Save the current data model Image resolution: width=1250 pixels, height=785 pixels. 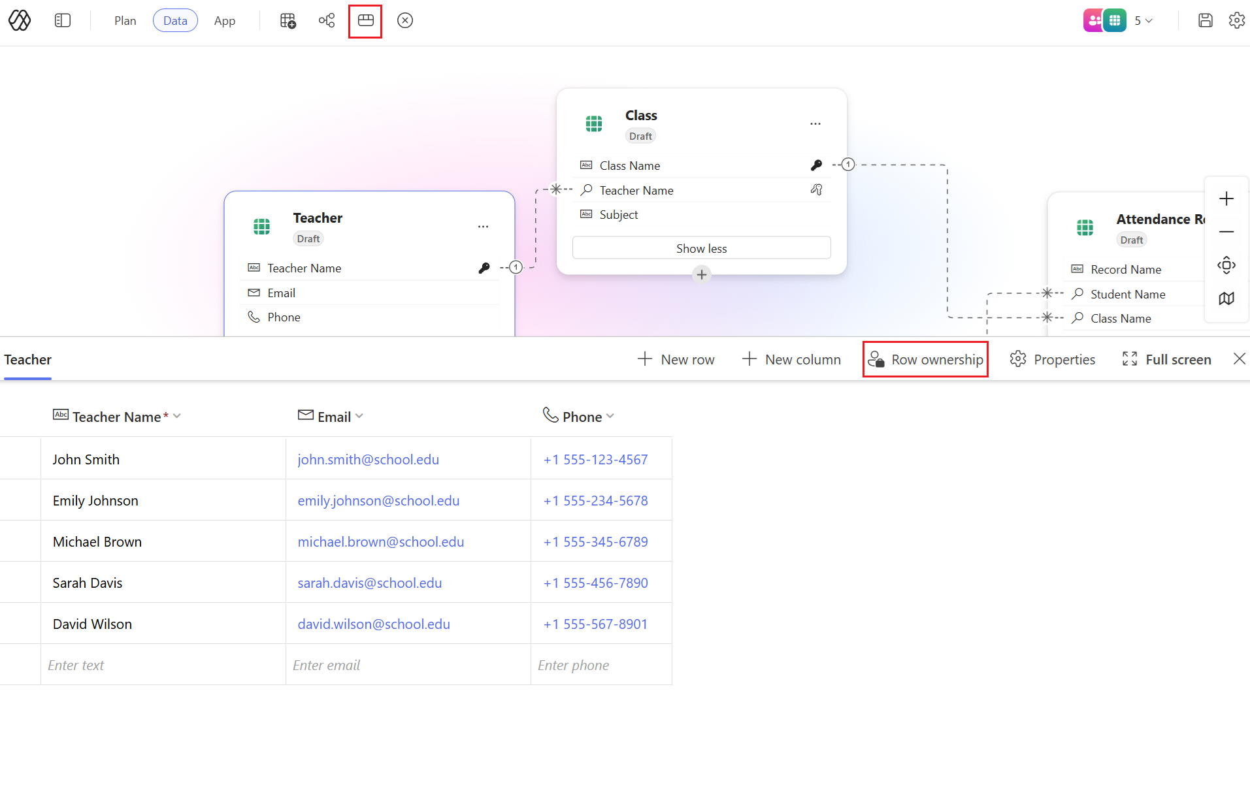pyautogui.click(x=1206, y=20)
